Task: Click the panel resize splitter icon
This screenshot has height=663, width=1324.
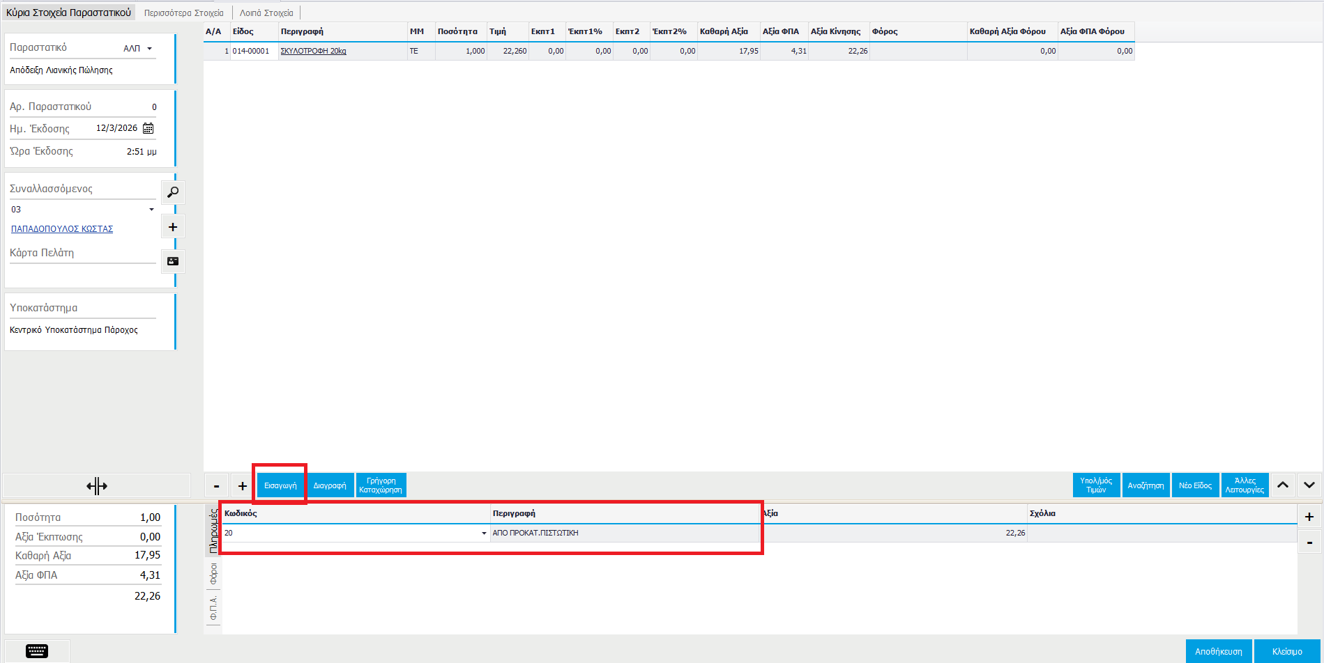Action: point(97,486)
